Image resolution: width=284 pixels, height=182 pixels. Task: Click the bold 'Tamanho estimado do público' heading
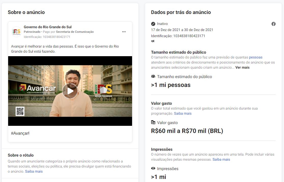coord(179,52)
